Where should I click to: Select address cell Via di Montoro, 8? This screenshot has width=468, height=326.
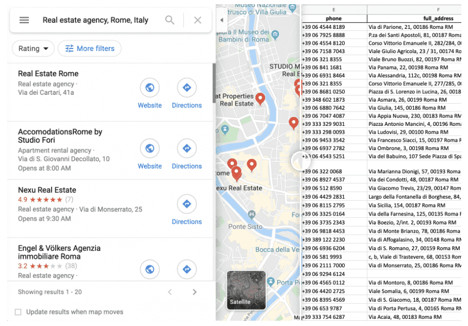coord(414,283)
